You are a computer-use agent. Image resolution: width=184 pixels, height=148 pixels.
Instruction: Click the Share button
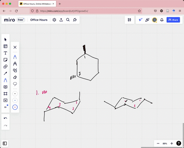[x=173, y=20]
